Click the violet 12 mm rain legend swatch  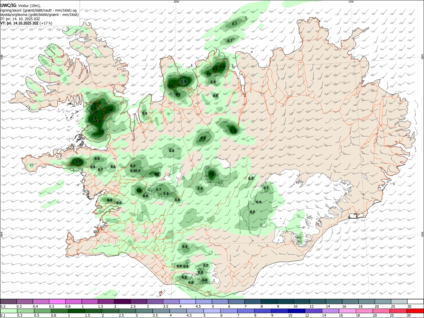pyautogui.click(x=313, y=311)
